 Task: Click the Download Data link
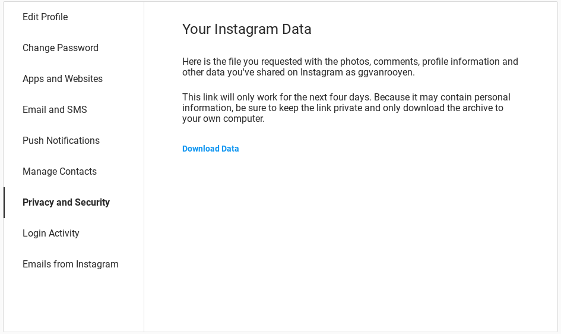coord(210,149)
